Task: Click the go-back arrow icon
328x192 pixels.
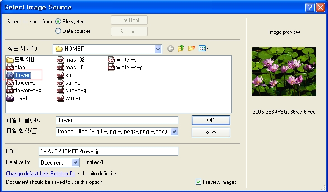Action: point(170,49)
